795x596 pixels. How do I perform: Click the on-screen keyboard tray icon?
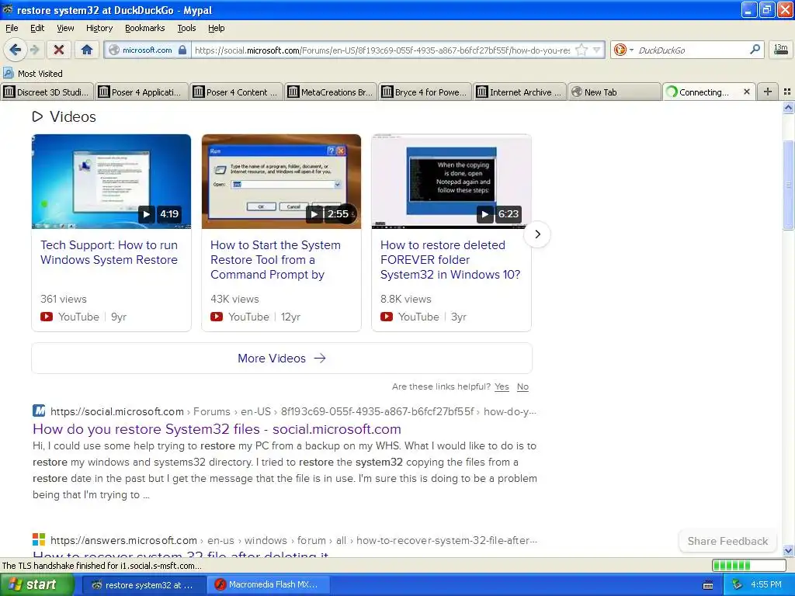click(x=708, y=585)
